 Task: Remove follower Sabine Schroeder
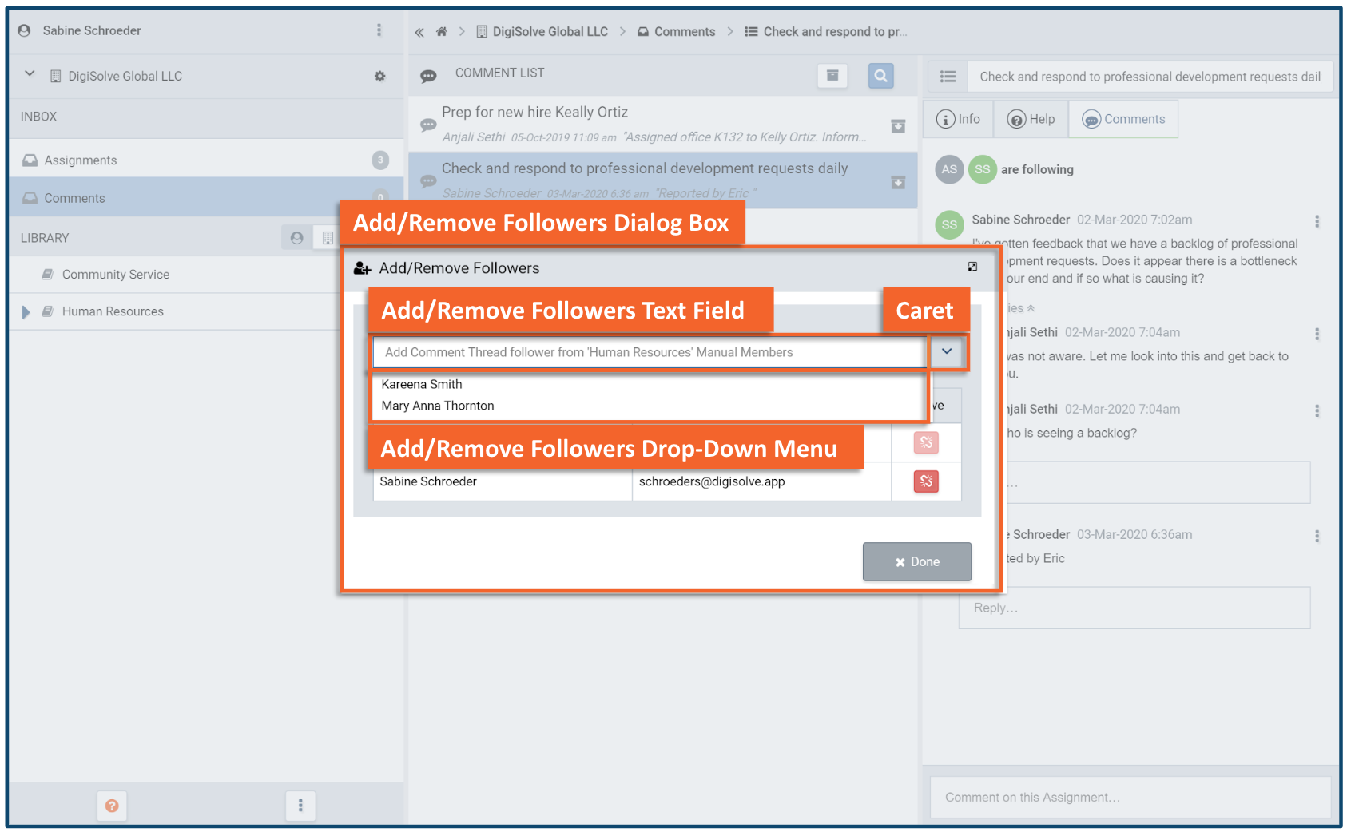pos(926,481)
